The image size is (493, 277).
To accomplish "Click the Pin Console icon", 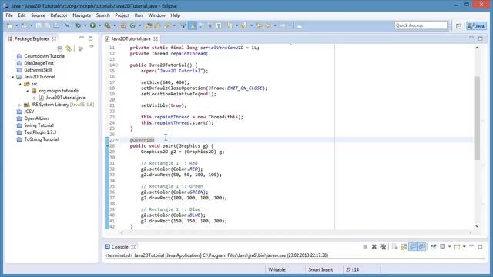I will click(x=434, y=247).
